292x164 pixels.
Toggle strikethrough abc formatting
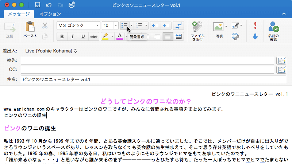(x=94, y=36)
